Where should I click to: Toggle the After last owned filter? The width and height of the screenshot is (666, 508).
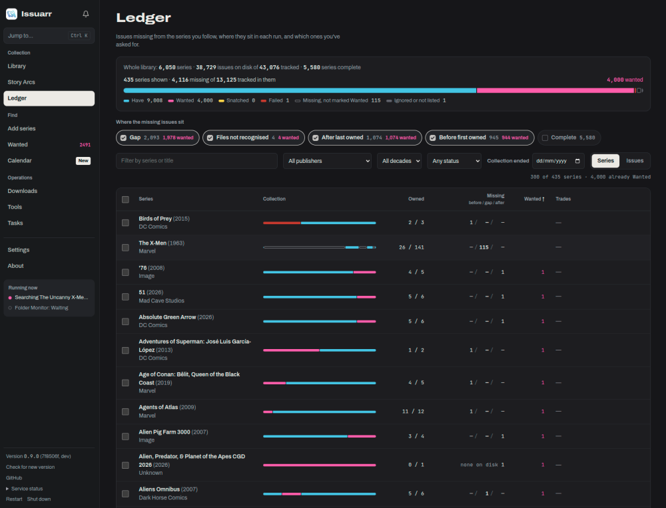365,138
